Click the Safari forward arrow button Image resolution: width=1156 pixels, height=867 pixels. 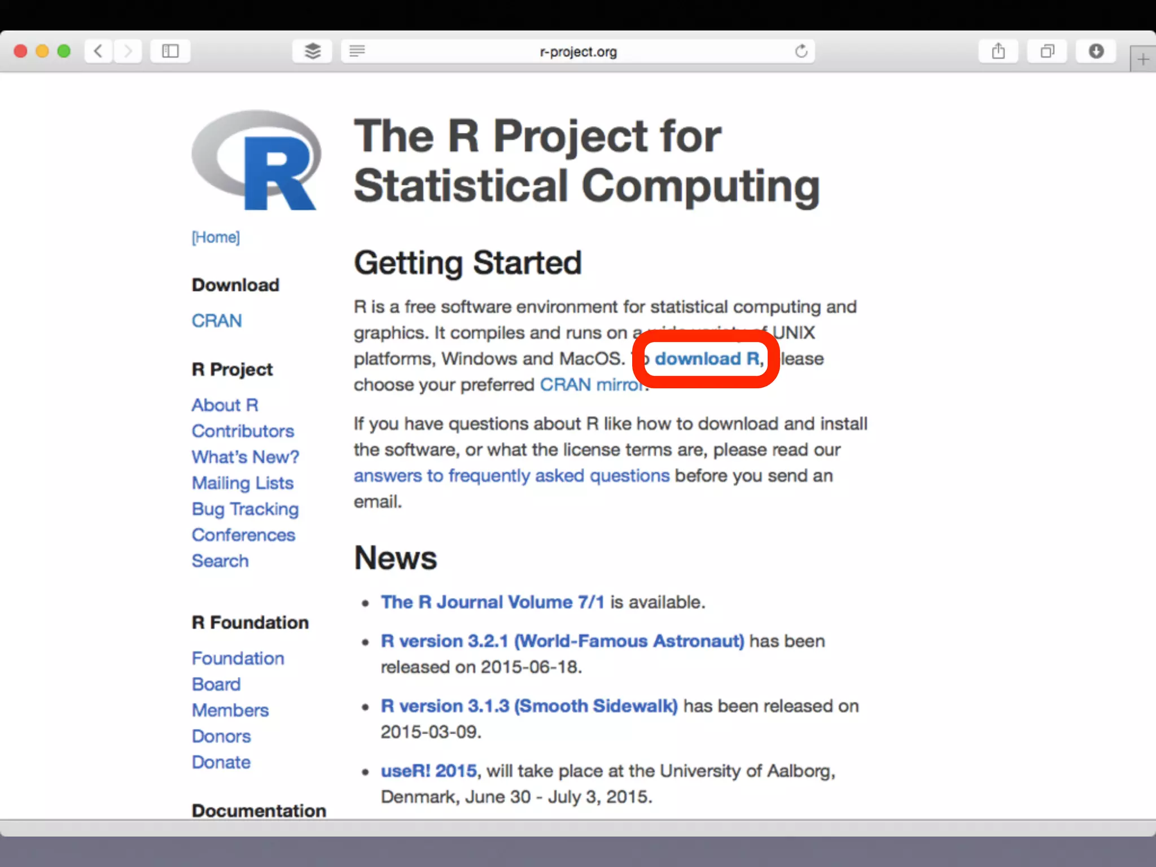pos(128,51)
